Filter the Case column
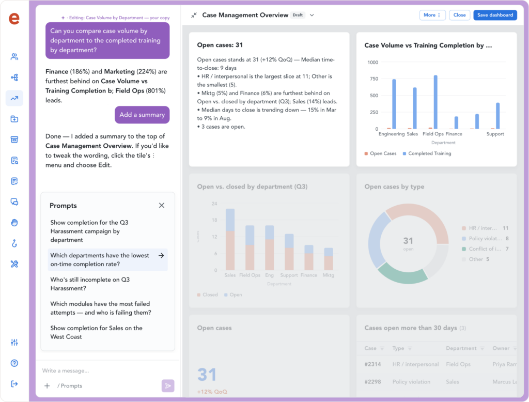The width and height of the screenshot is (529, 402). tap(382, 348)
